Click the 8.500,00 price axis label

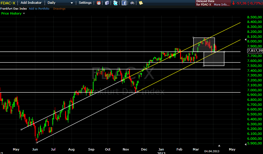pyautogui.click(x=255, y=17)
